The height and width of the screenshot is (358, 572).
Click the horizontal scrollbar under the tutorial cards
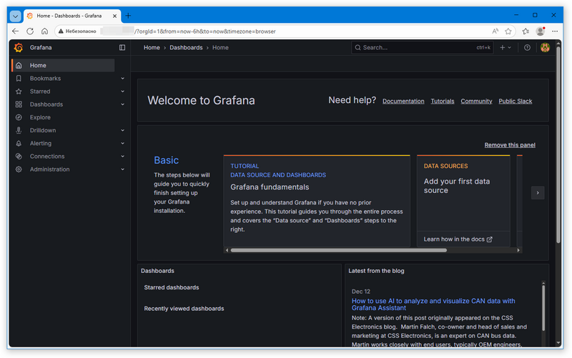point(338,250)
